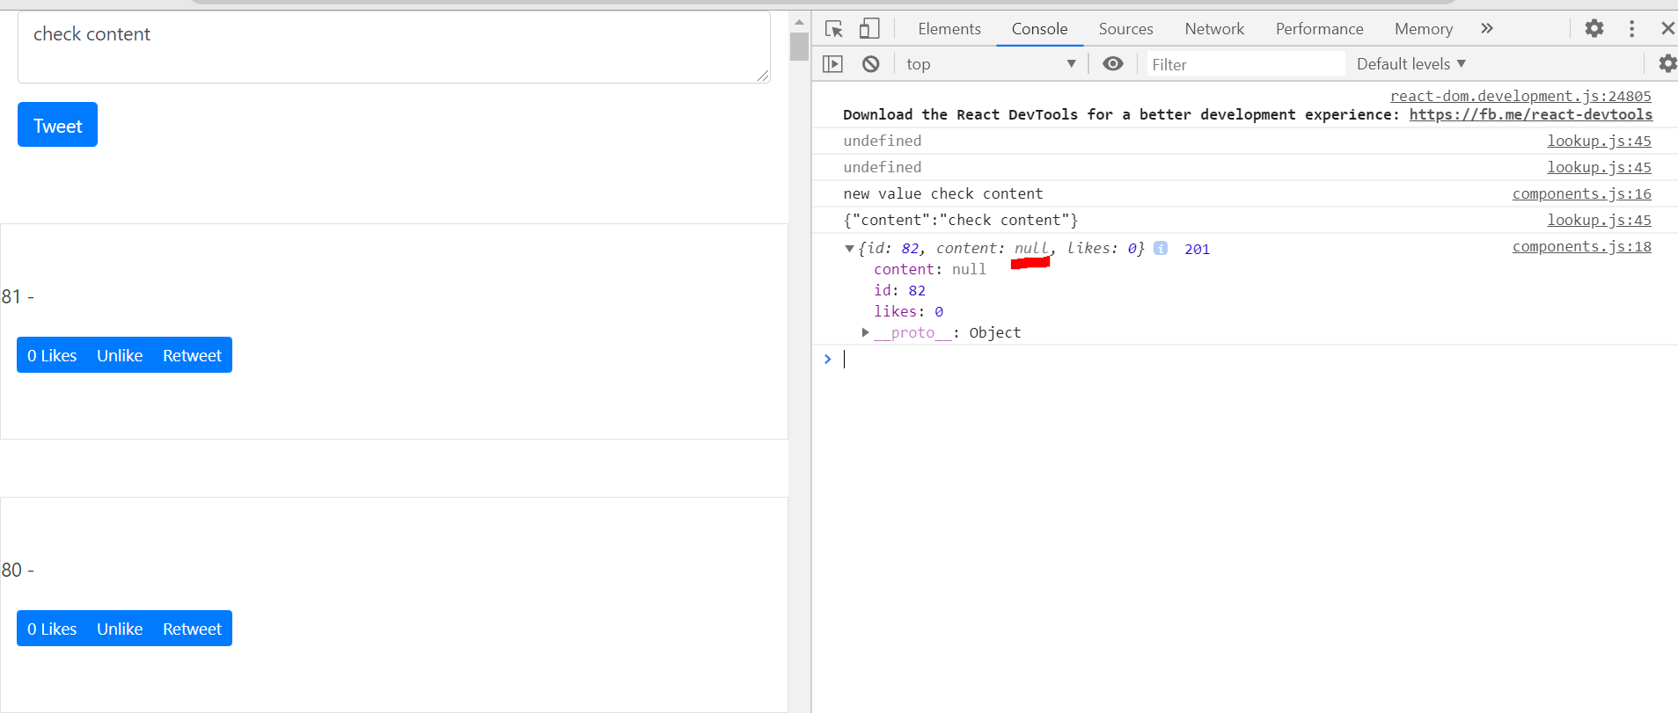Click the 'id: 82' property row
1678x713 pixels.
pyautogui.click(x=899, y=290)
